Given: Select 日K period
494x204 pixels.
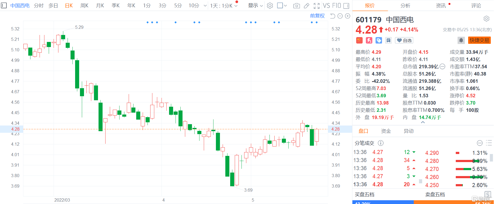Looking at the screenshot, I should click(x=69, y=6).
